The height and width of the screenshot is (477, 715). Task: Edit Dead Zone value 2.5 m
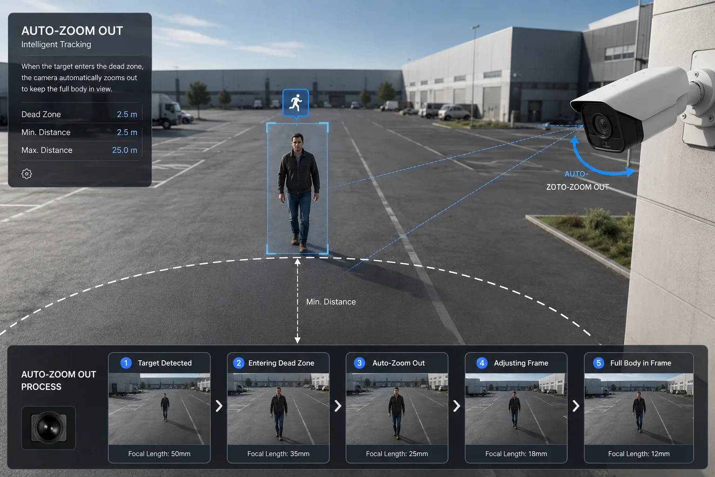tap(127, 114)
